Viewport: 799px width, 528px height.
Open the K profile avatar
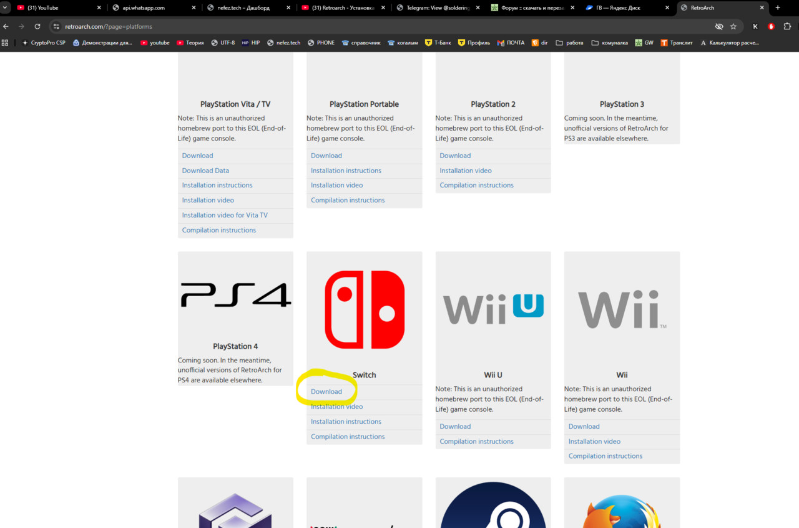[x=755, y=27]
